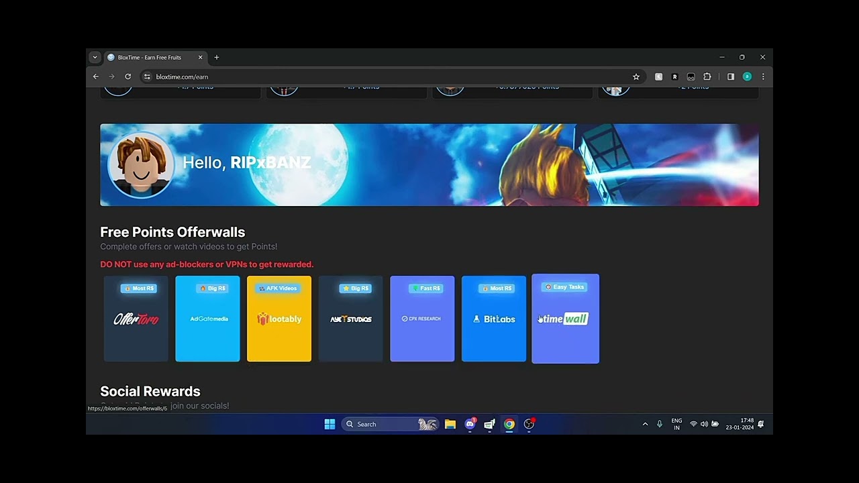Screen dimensions: 859x483
Task: Switch to Google Chrome on the taskbar
Action: (509, 424)
